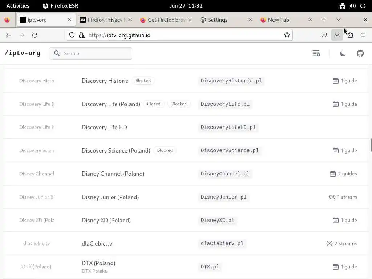This screenshot has width=372, height=279.
Task: Open the clock and calendar panel
Action: pos(186,6)
